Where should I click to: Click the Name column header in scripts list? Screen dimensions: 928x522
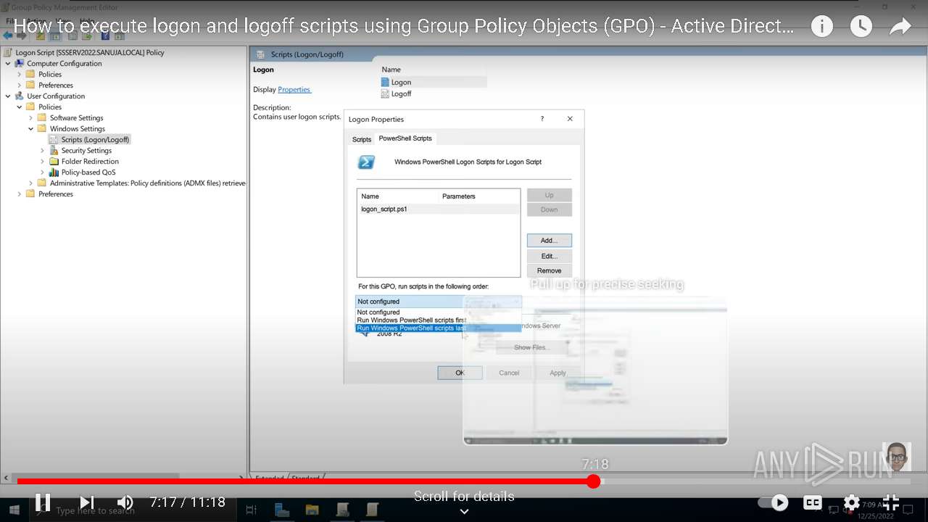[399, 196]
